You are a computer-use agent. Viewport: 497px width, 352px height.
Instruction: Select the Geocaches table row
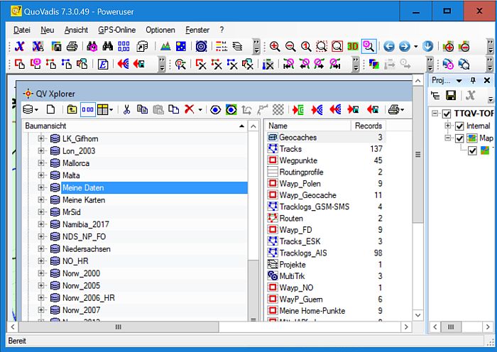325,137
